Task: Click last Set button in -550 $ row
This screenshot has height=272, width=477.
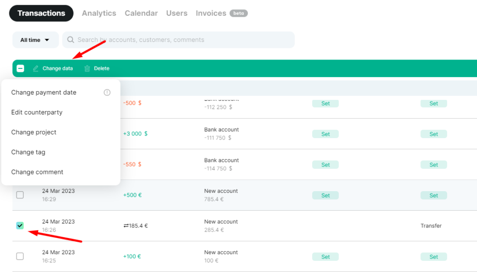Action: click(x=434, y=165)
